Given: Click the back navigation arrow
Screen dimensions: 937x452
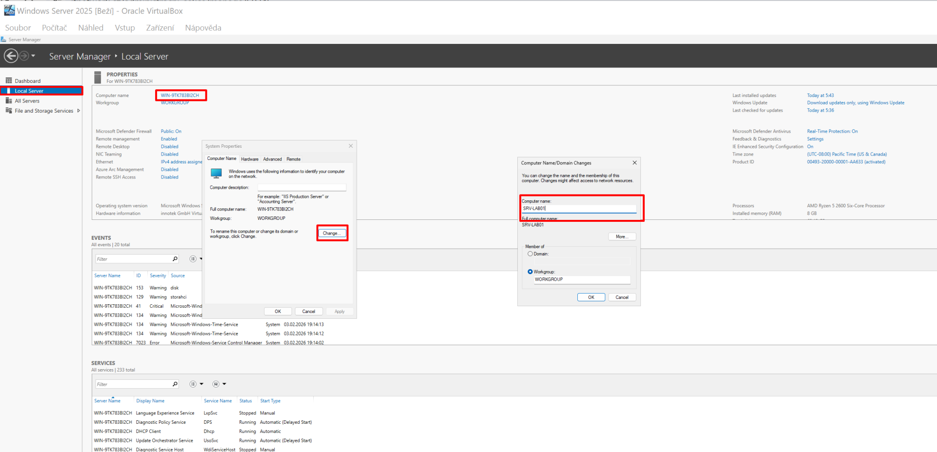Looking at the screenshot, I should tap(11, 56).
